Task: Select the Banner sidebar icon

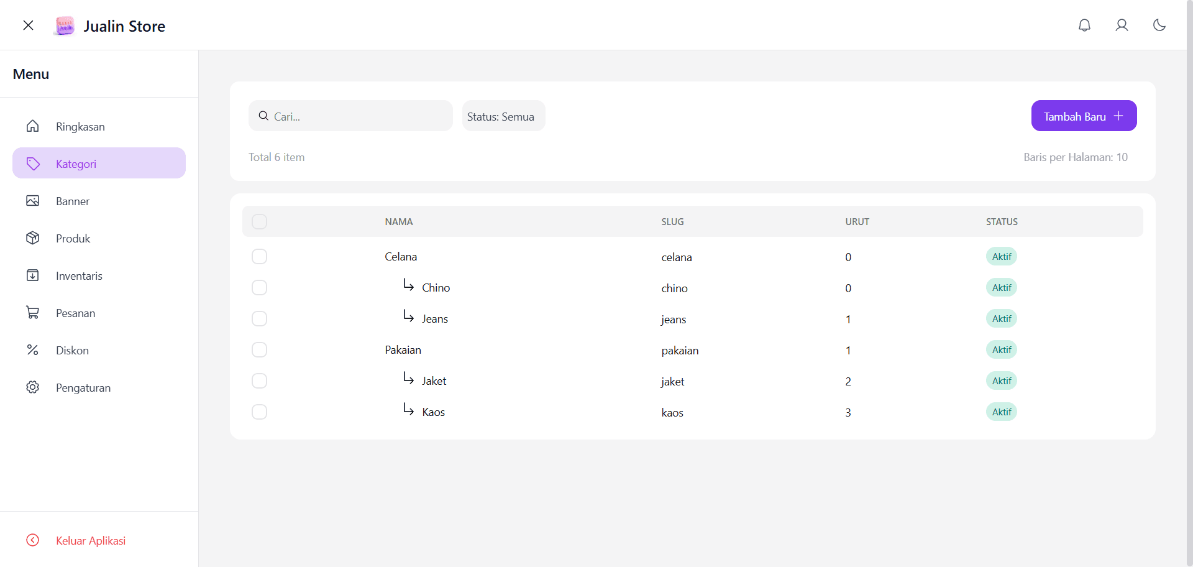Action: coord(33,200)
